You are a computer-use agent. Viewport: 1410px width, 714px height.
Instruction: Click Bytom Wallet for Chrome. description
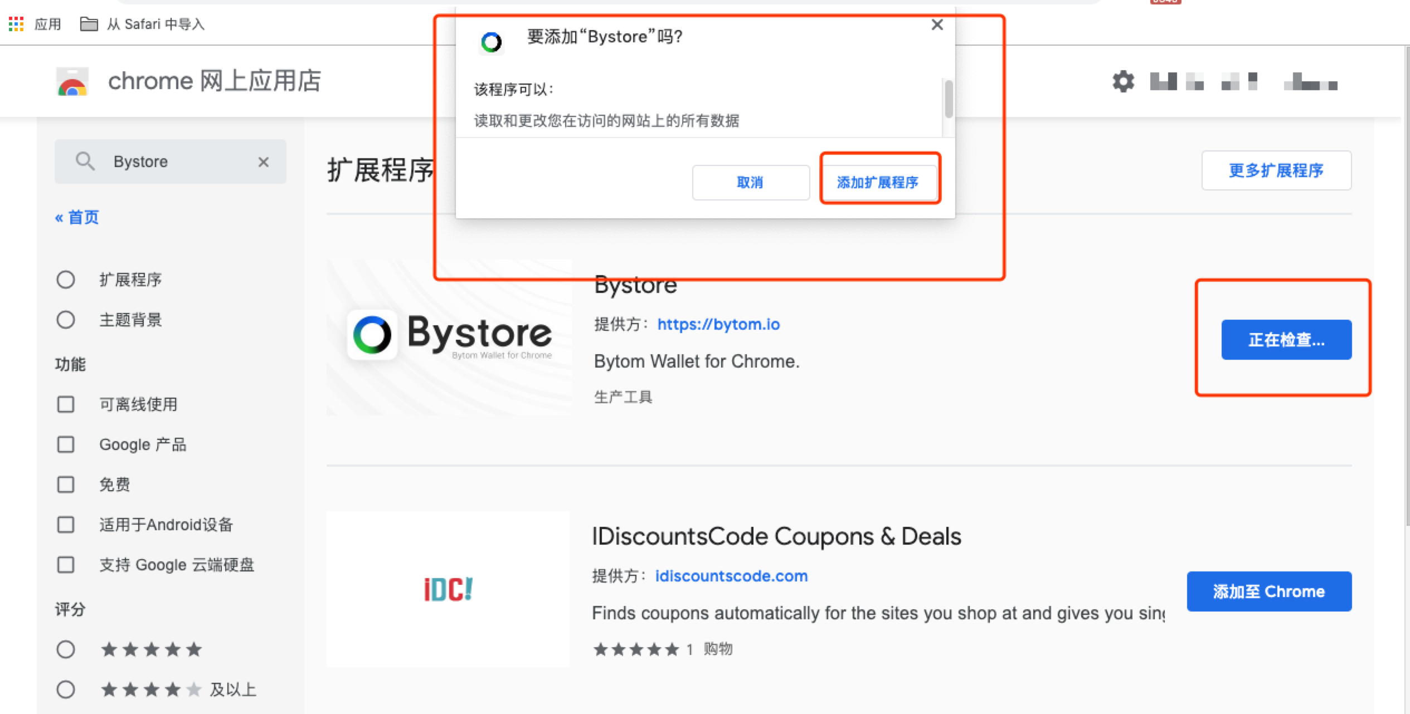[x=697, y=361]
